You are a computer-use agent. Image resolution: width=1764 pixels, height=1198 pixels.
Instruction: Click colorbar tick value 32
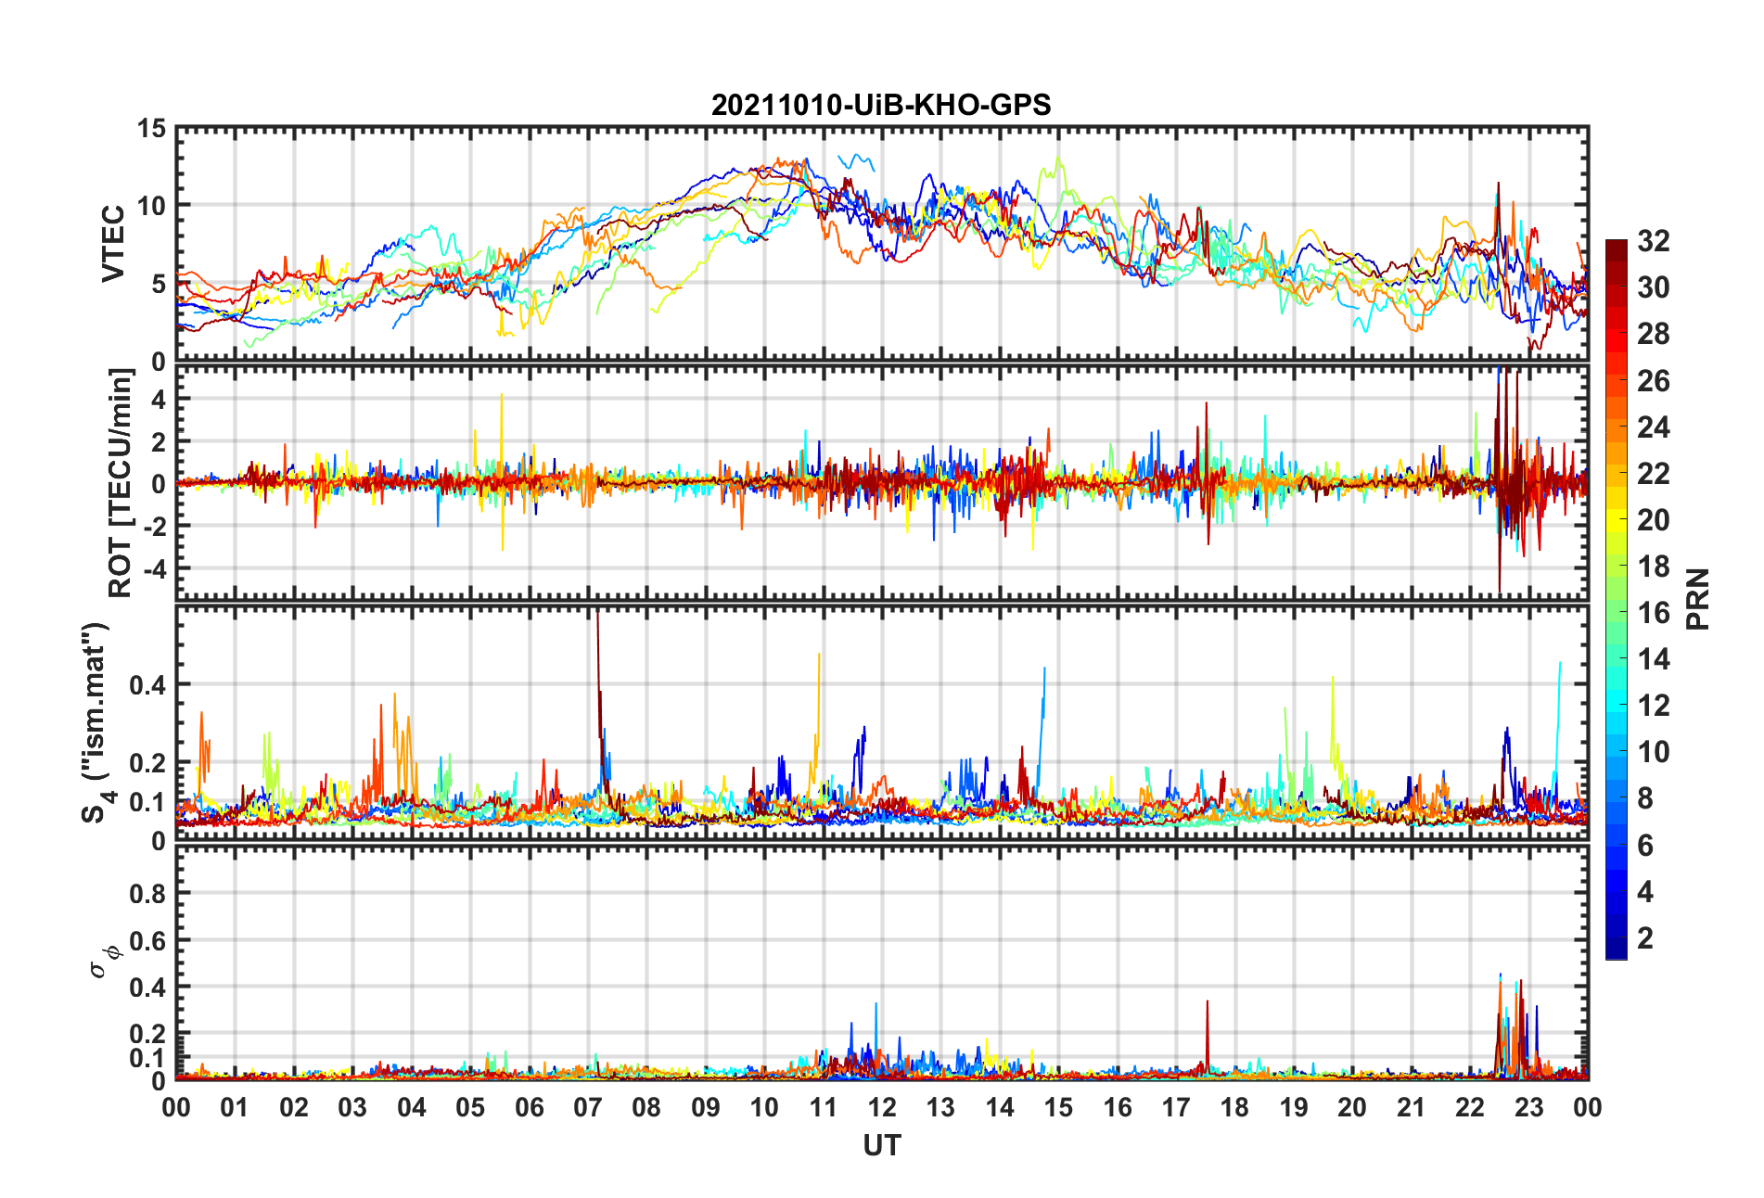1654,241
